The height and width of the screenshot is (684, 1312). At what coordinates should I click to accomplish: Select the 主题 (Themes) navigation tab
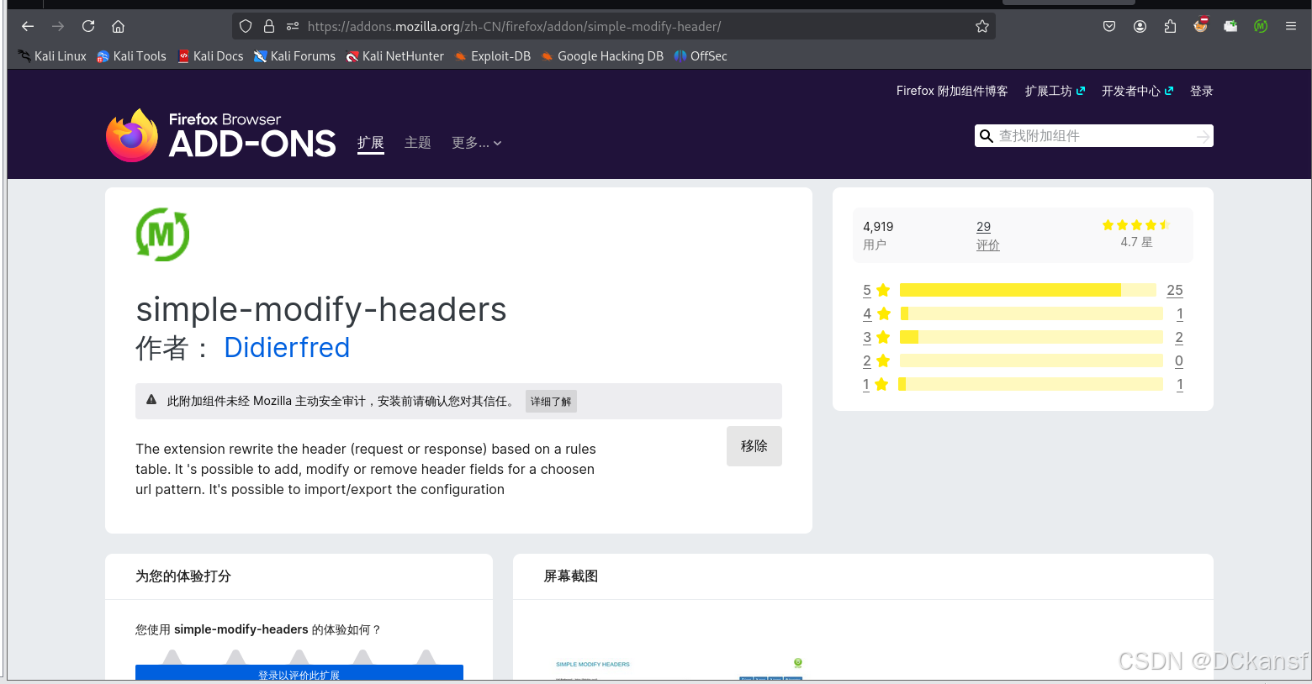point(418,143)
